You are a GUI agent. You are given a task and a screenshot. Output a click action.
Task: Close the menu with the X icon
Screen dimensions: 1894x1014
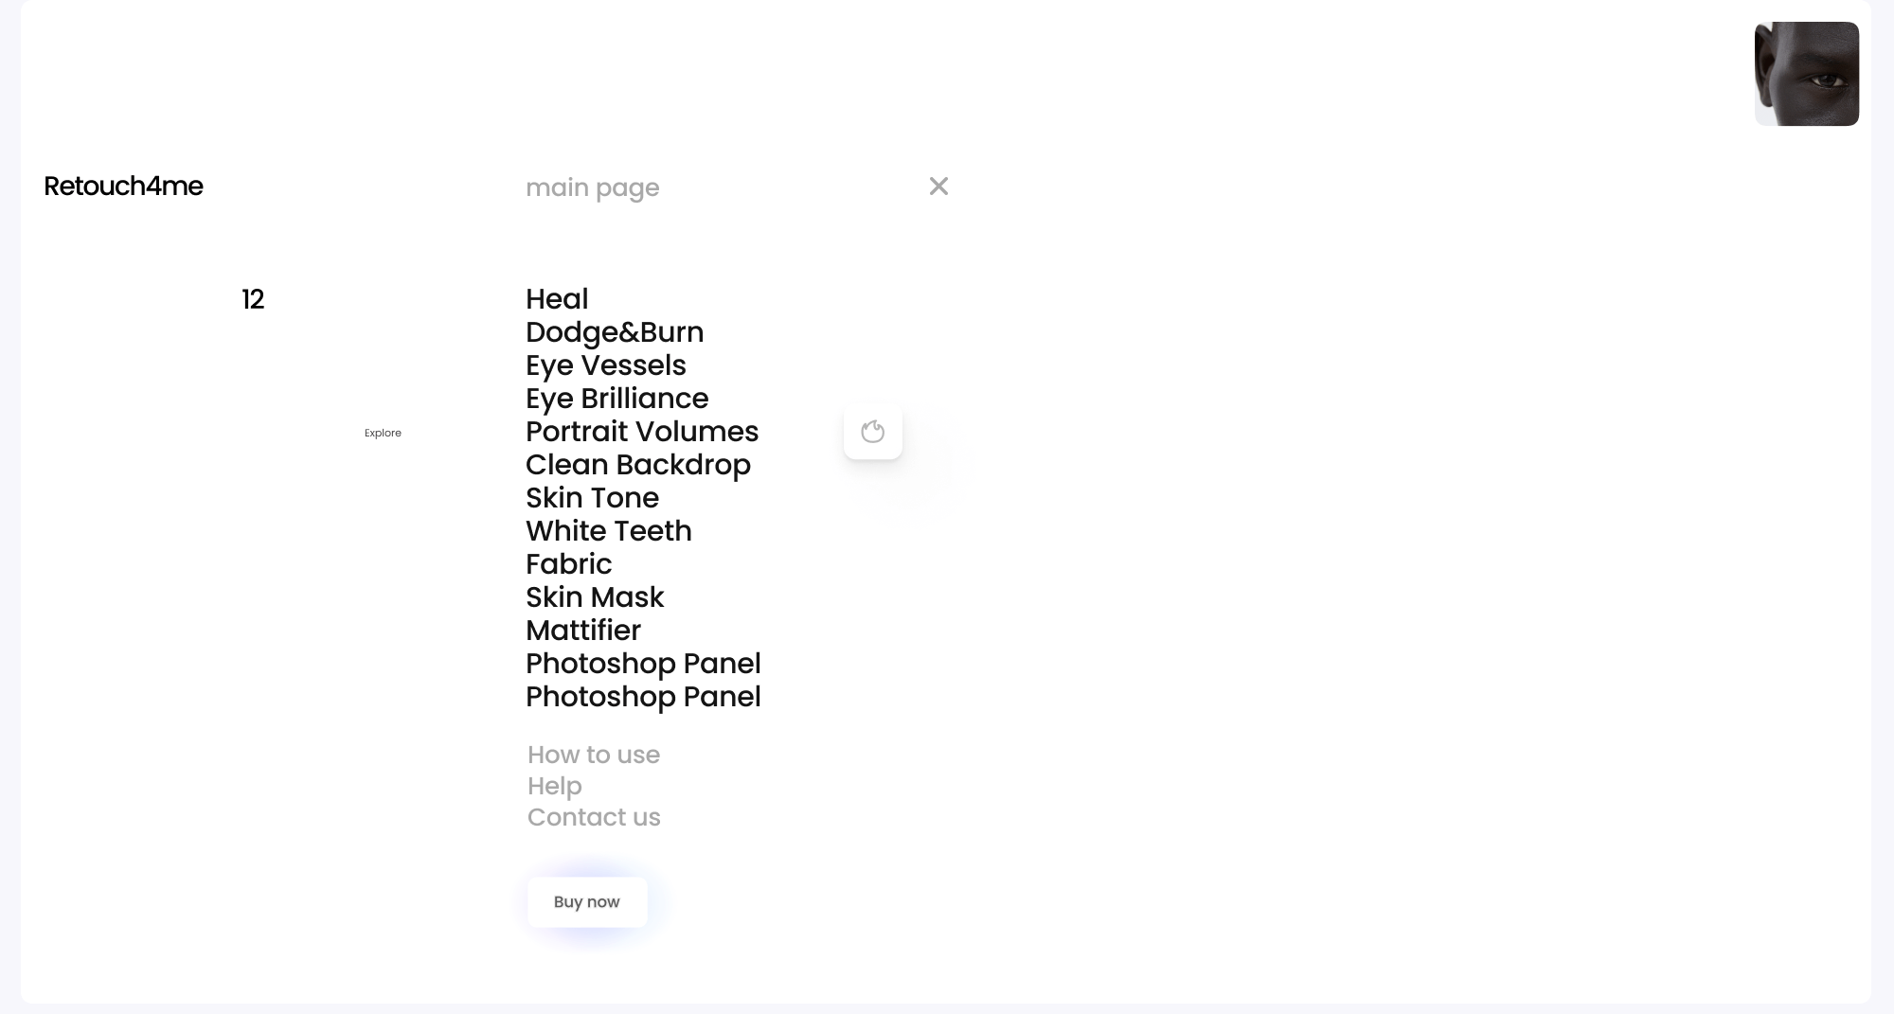938,187
